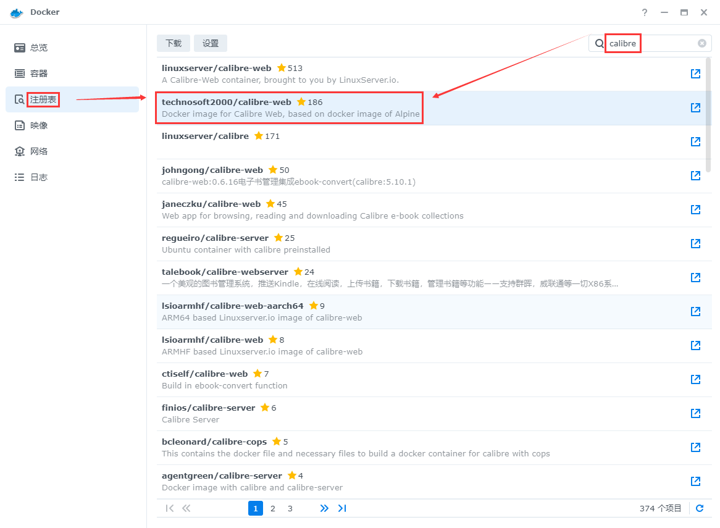This screenshot has height=528, width=720.
Task: Open the 映像 images section
Action: pos(38,125)
